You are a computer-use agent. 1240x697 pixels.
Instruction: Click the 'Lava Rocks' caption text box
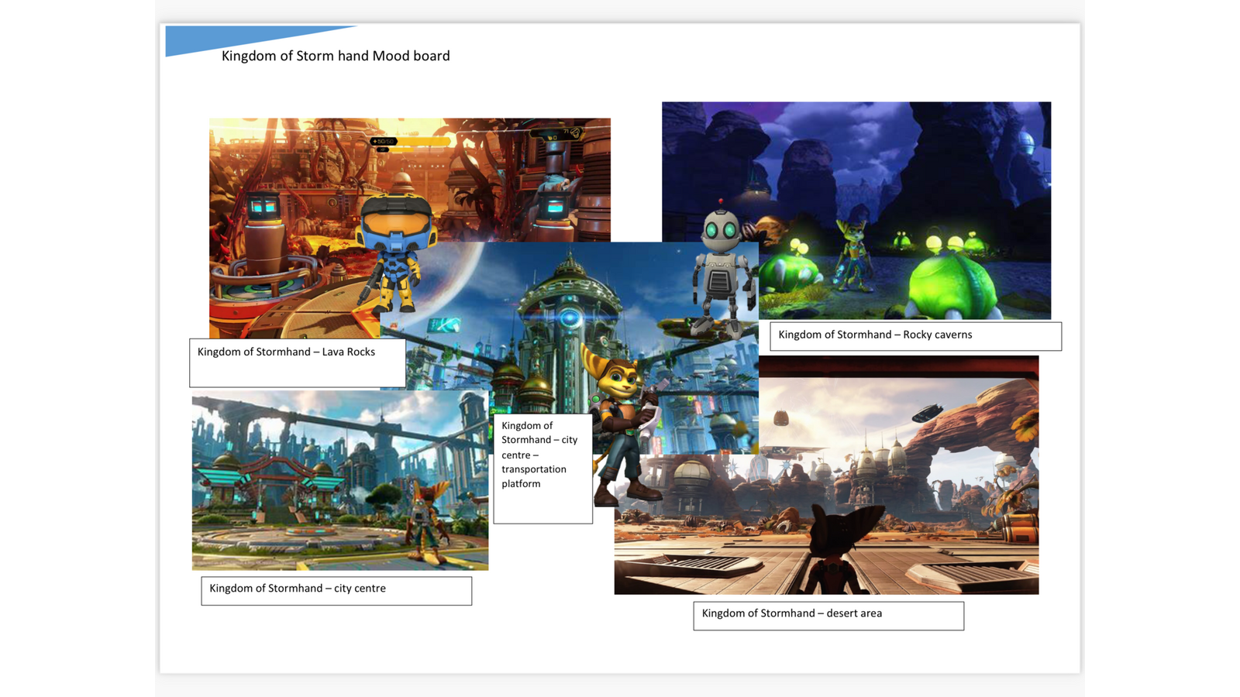coord(297,362)
